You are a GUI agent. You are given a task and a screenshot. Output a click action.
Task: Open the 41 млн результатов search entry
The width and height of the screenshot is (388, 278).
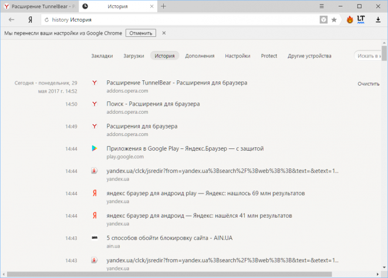click(199, 216)
